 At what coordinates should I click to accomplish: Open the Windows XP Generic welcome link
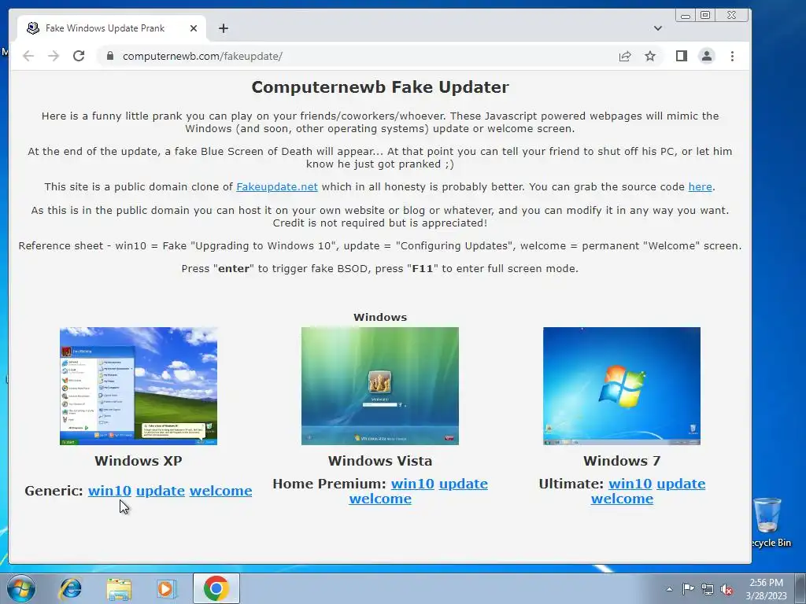(221, 491)
